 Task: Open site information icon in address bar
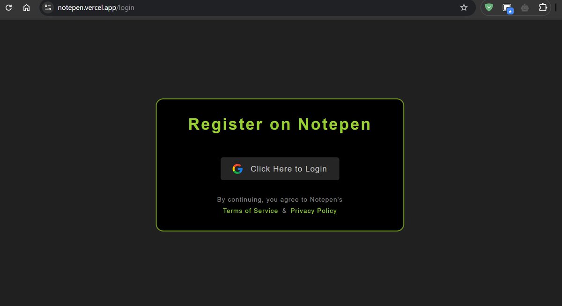(48, 7)
